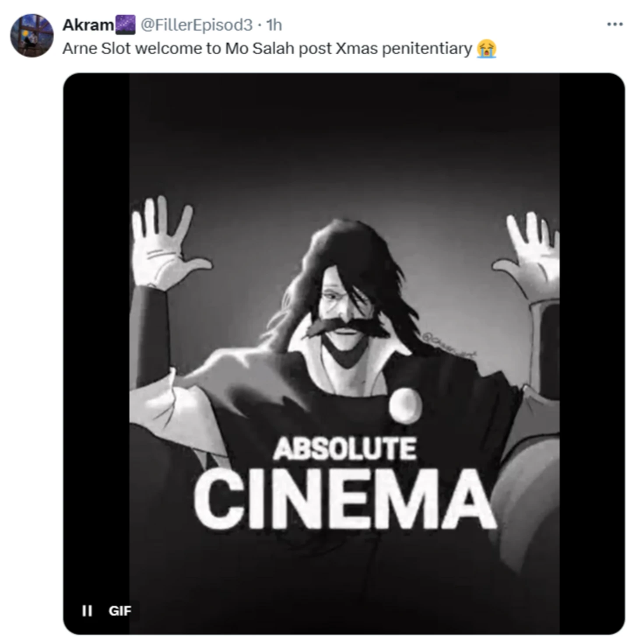
Task: Click the 1h timestamp
Action: coord(274,25)
